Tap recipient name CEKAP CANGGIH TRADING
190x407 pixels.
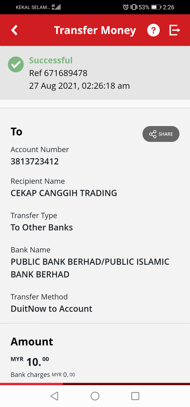64,193
